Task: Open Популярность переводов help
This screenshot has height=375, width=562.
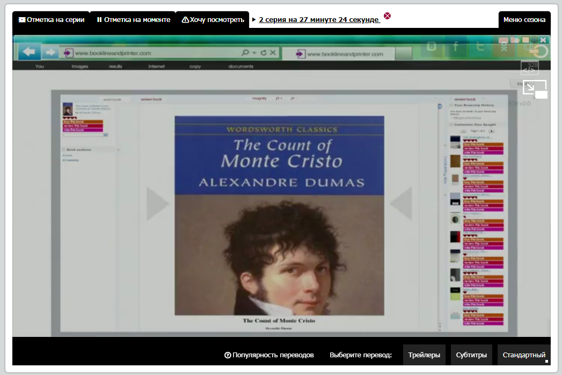Action: coord(269,355)
